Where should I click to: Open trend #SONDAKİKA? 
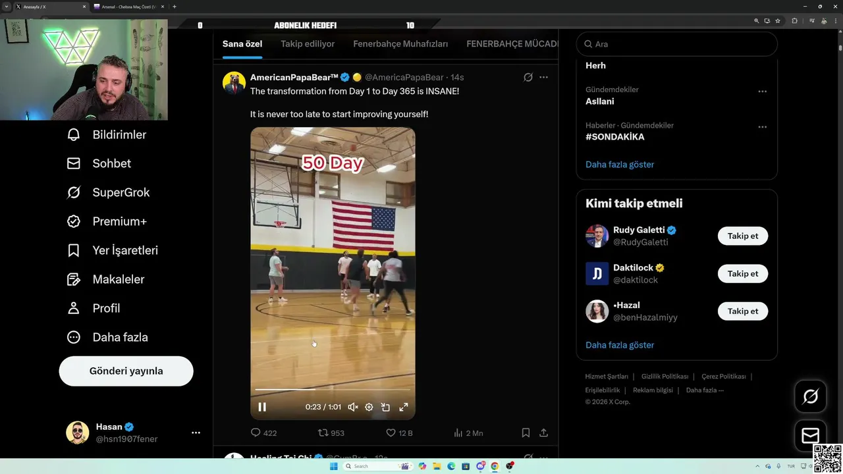615,137
